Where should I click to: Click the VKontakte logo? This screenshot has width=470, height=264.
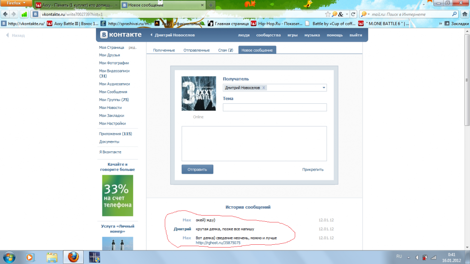pos(120,35)
